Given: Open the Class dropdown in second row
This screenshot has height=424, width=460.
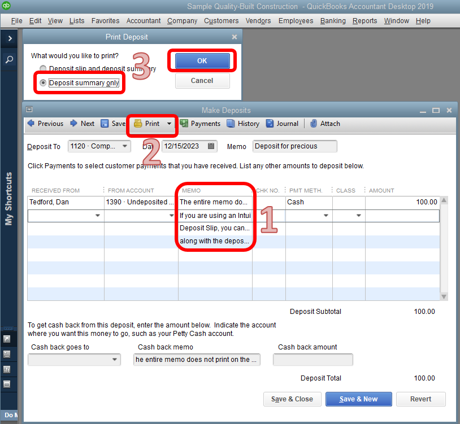Looking at the screenshot, I should [358, 216].
